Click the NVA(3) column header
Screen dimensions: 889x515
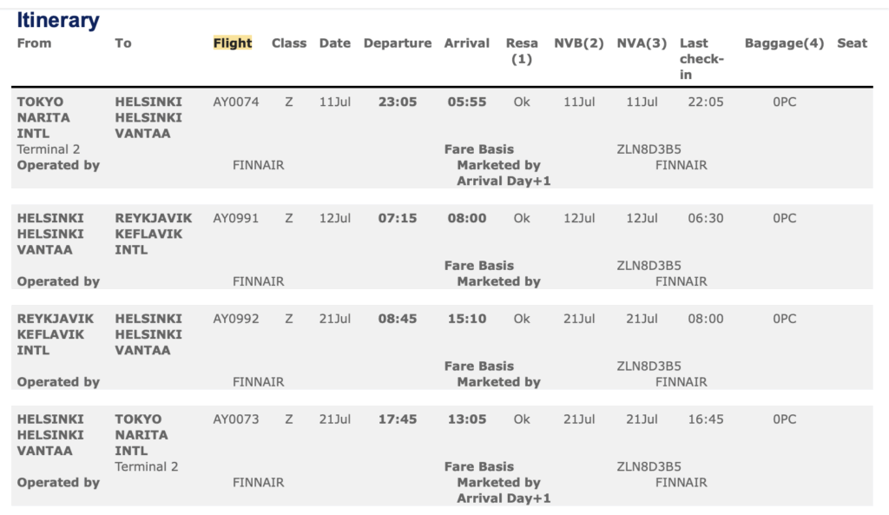point(642,43)
